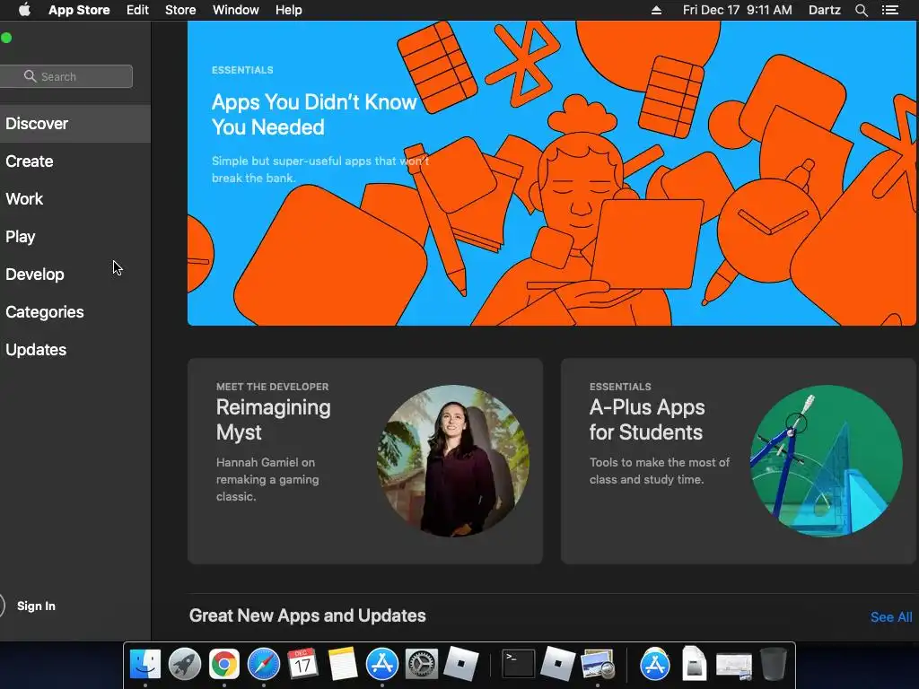The width and height of the screenshot is (919, 689).
Task: Switch to the Create section
Action: 75,161
